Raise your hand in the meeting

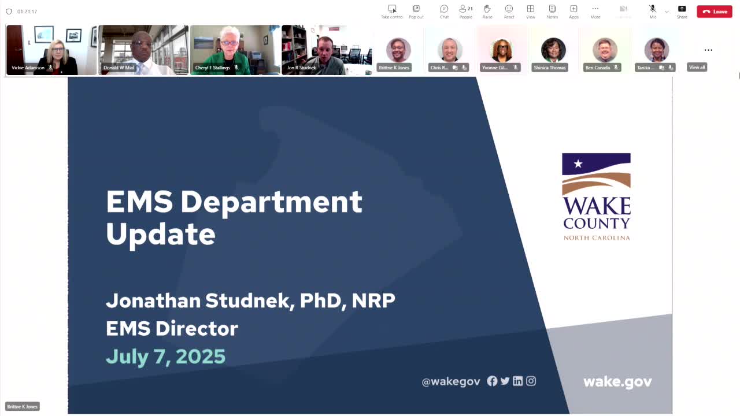coord(487,11)
